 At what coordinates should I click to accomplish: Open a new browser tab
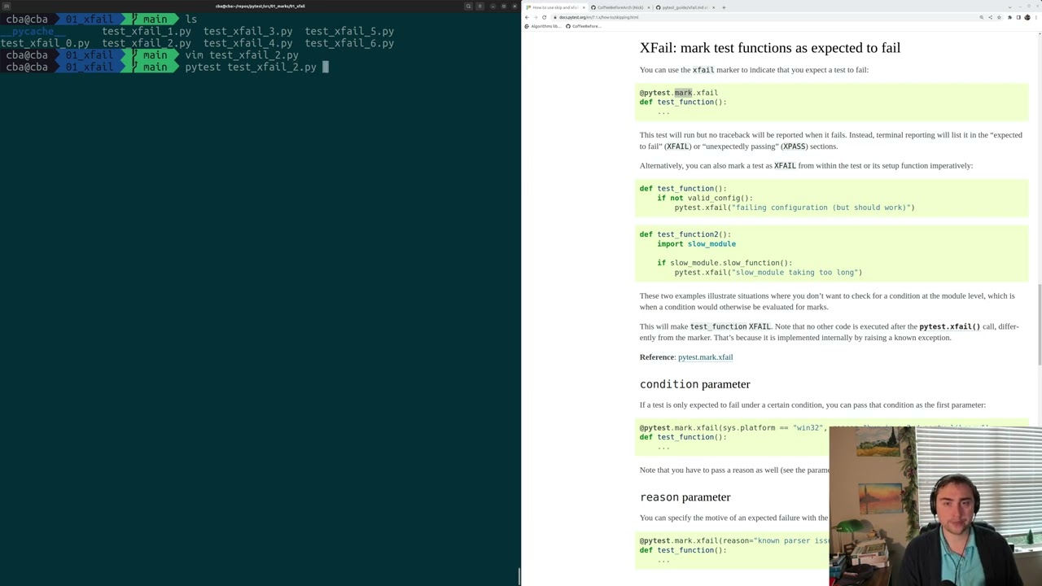[724, 7]
